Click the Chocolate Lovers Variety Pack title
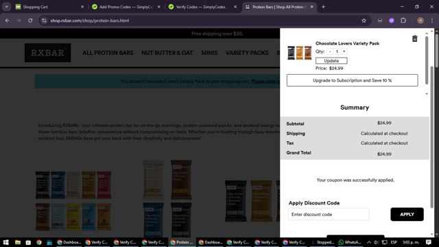This screenshot has width=439, height=247. [x=347, y=43]
